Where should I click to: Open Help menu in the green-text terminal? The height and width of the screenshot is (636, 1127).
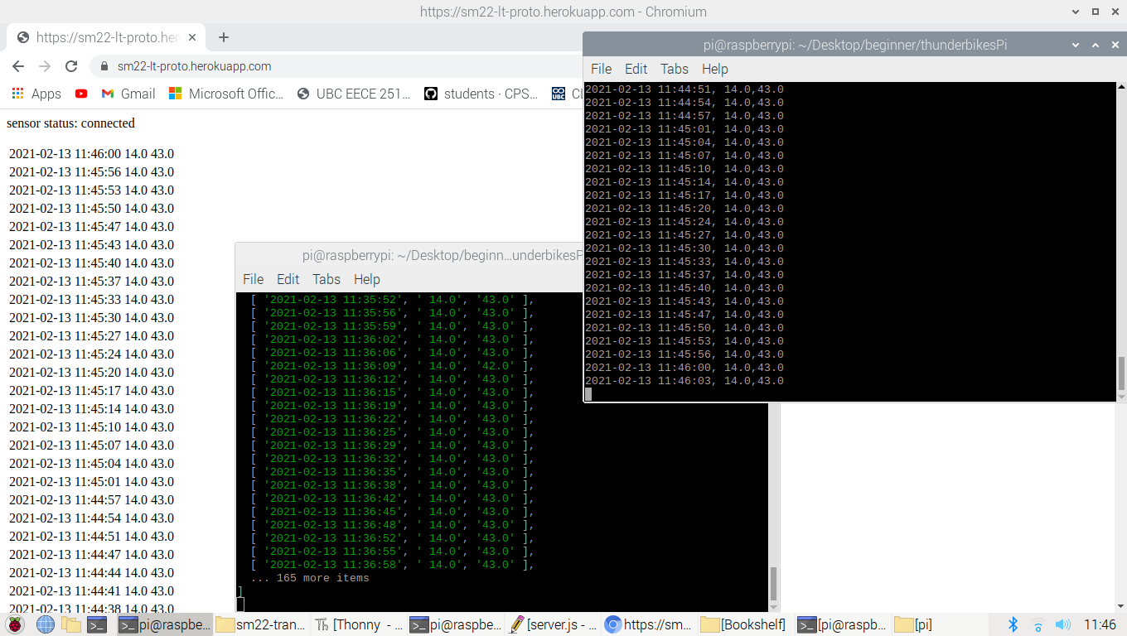366,279
